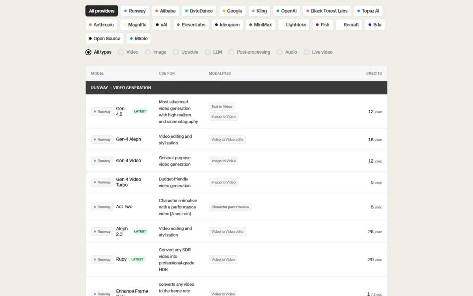Click the Runway badge in Gen-4.5 row
The height and width of the screenshot is (296, 473).
click(102, 112)
